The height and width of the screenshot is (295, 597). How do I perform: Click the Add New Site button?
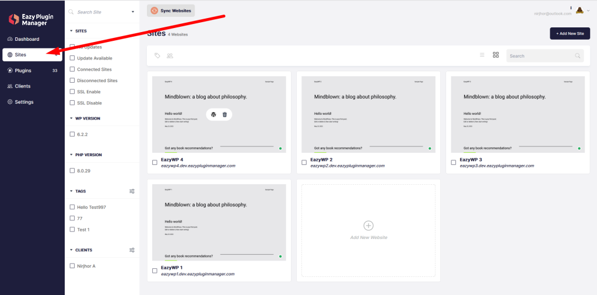[570, 33]
